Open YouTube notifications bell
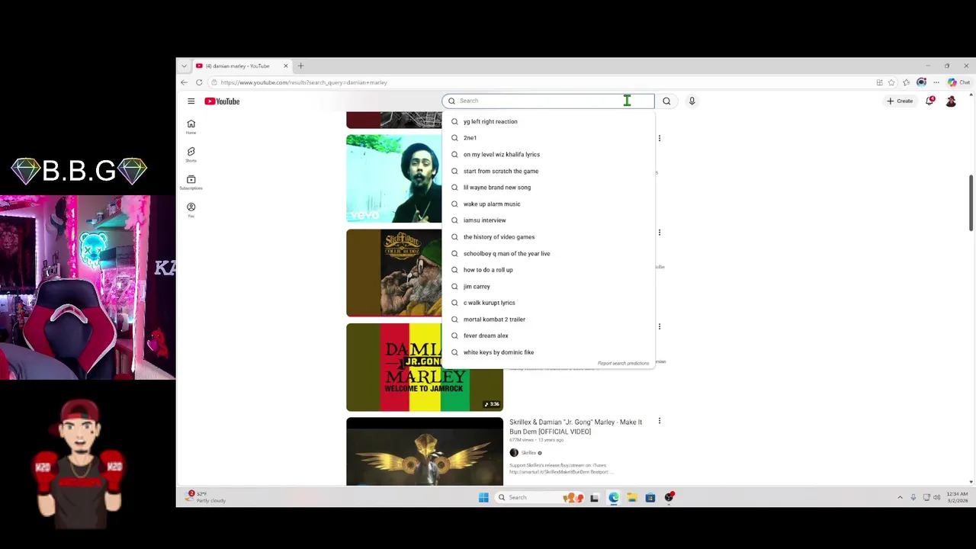 (x=929, y=101)
